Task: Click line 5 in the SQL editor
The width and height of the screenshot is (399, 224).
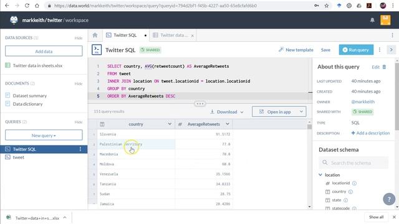Action: tap(199, 96)
